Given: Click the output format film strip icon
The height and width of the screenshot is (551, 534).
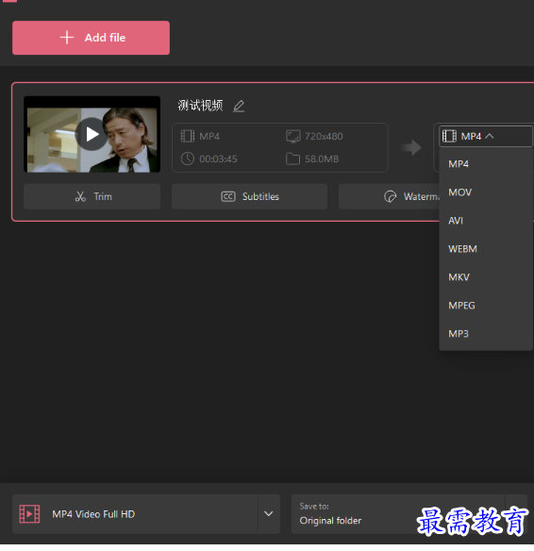Looking at the screenshot, I should pyautogui.click(x=449, y=136).
